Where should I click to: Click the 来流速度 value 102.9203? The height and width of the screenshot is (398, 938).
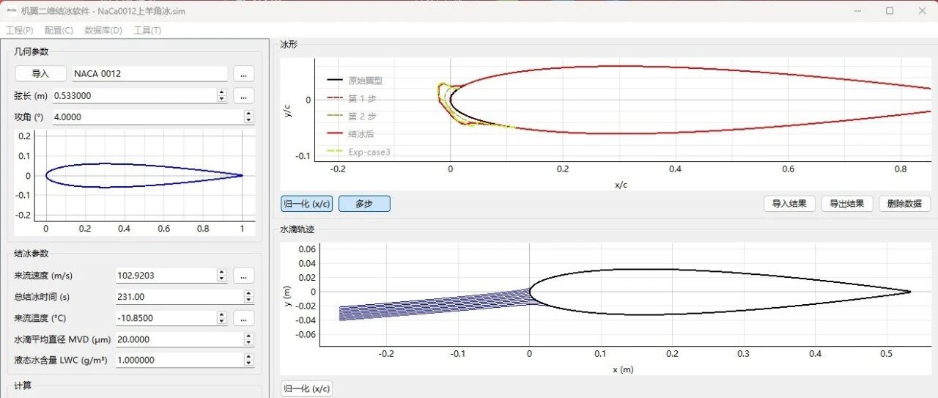pos(166,276)
